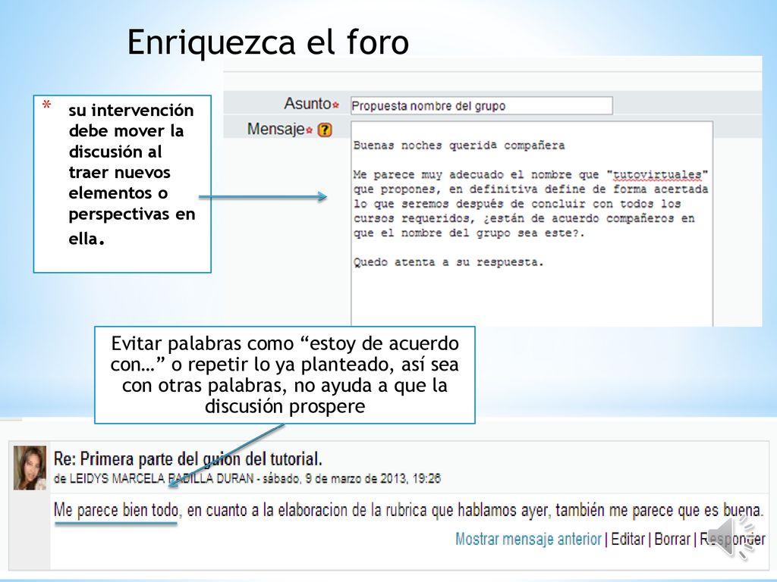Click inside the Asunto input field
This screenshot has width=777, height=582.
pos(481,106)
